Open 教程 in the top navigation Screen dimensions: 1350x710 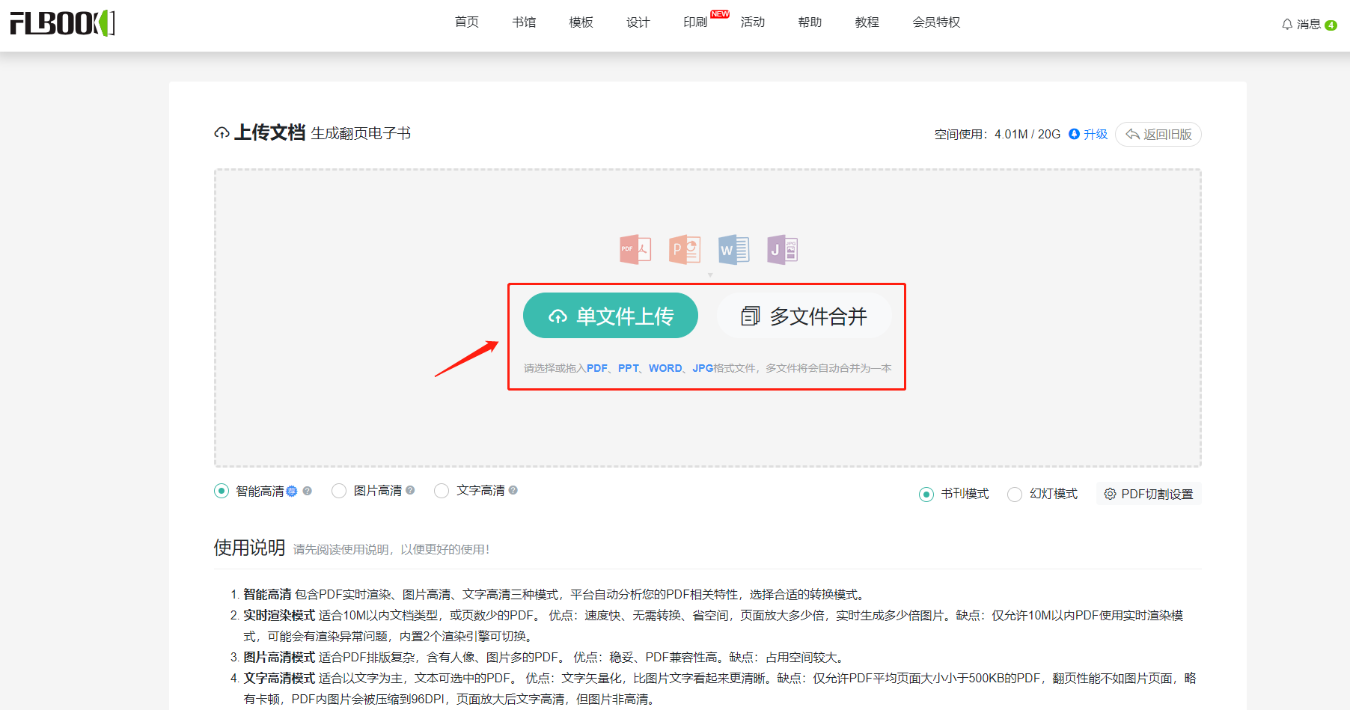click(867, 22)
